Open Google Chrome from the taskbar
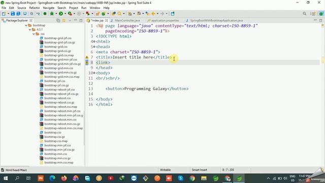 tap(192, 178)
